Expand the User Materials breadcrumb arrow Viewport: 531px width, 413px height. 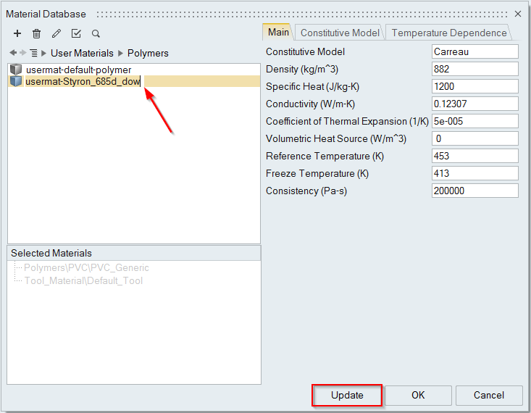click(x=45, y=53)
